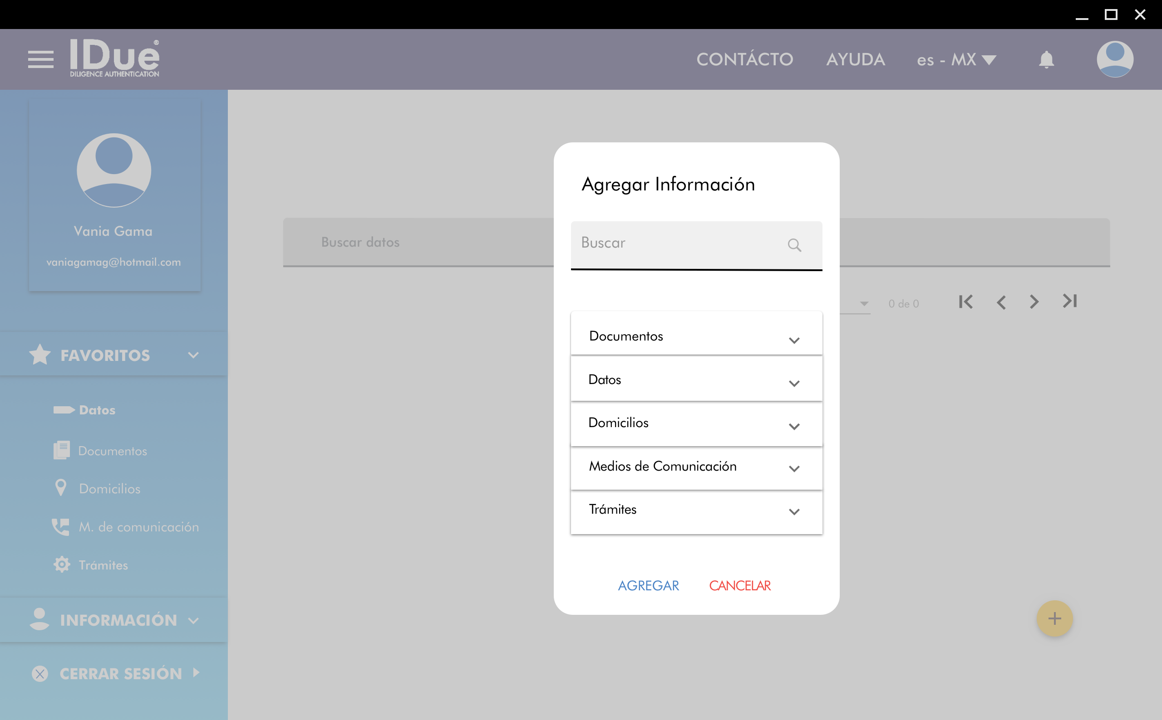Go to first page pagination icon
Viewport: 1162px width, 720px height.
pyautogui.click(x=965, y=302)
